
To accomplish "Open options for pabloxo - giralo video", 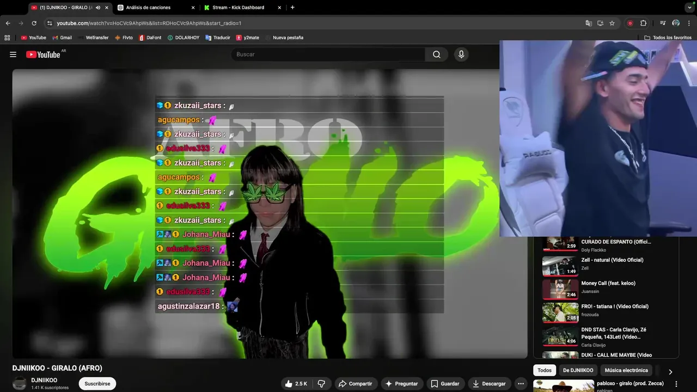I will pos(676,384).
